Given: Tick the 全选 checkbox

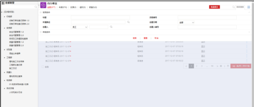Looking at the screenshot, I should tap(43, 67).
